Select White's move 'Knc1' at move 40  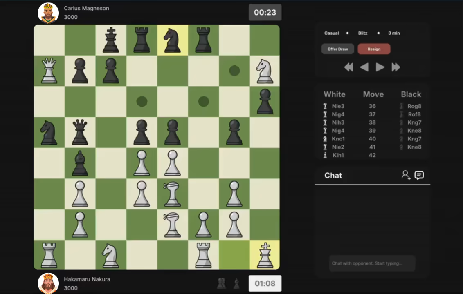click(338, 139)
